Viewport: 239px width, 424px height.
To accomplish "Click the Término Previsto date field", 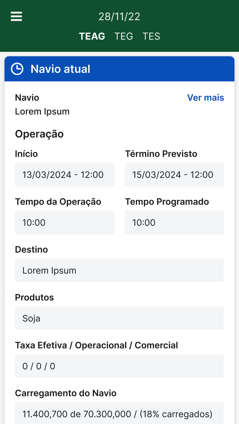I will (174, 175).
